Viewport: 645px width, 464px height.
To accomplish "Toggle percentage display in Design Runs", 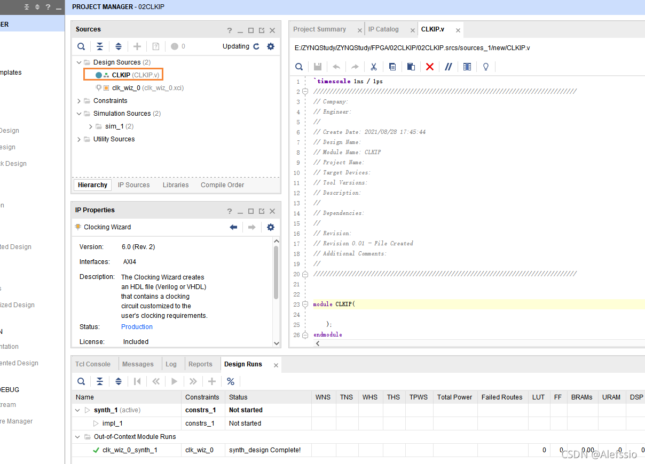I will click(x=231, y=381).
